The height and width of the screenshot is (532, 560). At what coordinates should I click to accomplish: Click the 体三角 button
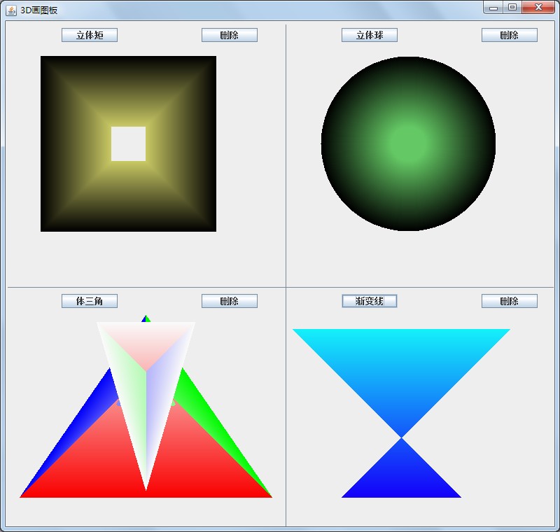pyautogui.click(x=90, y=301)
